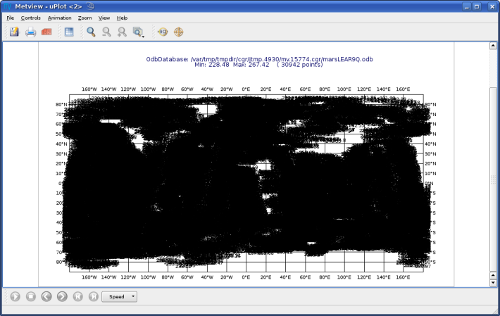Play the animation
500x316 pixels.
tap(15, 296)
